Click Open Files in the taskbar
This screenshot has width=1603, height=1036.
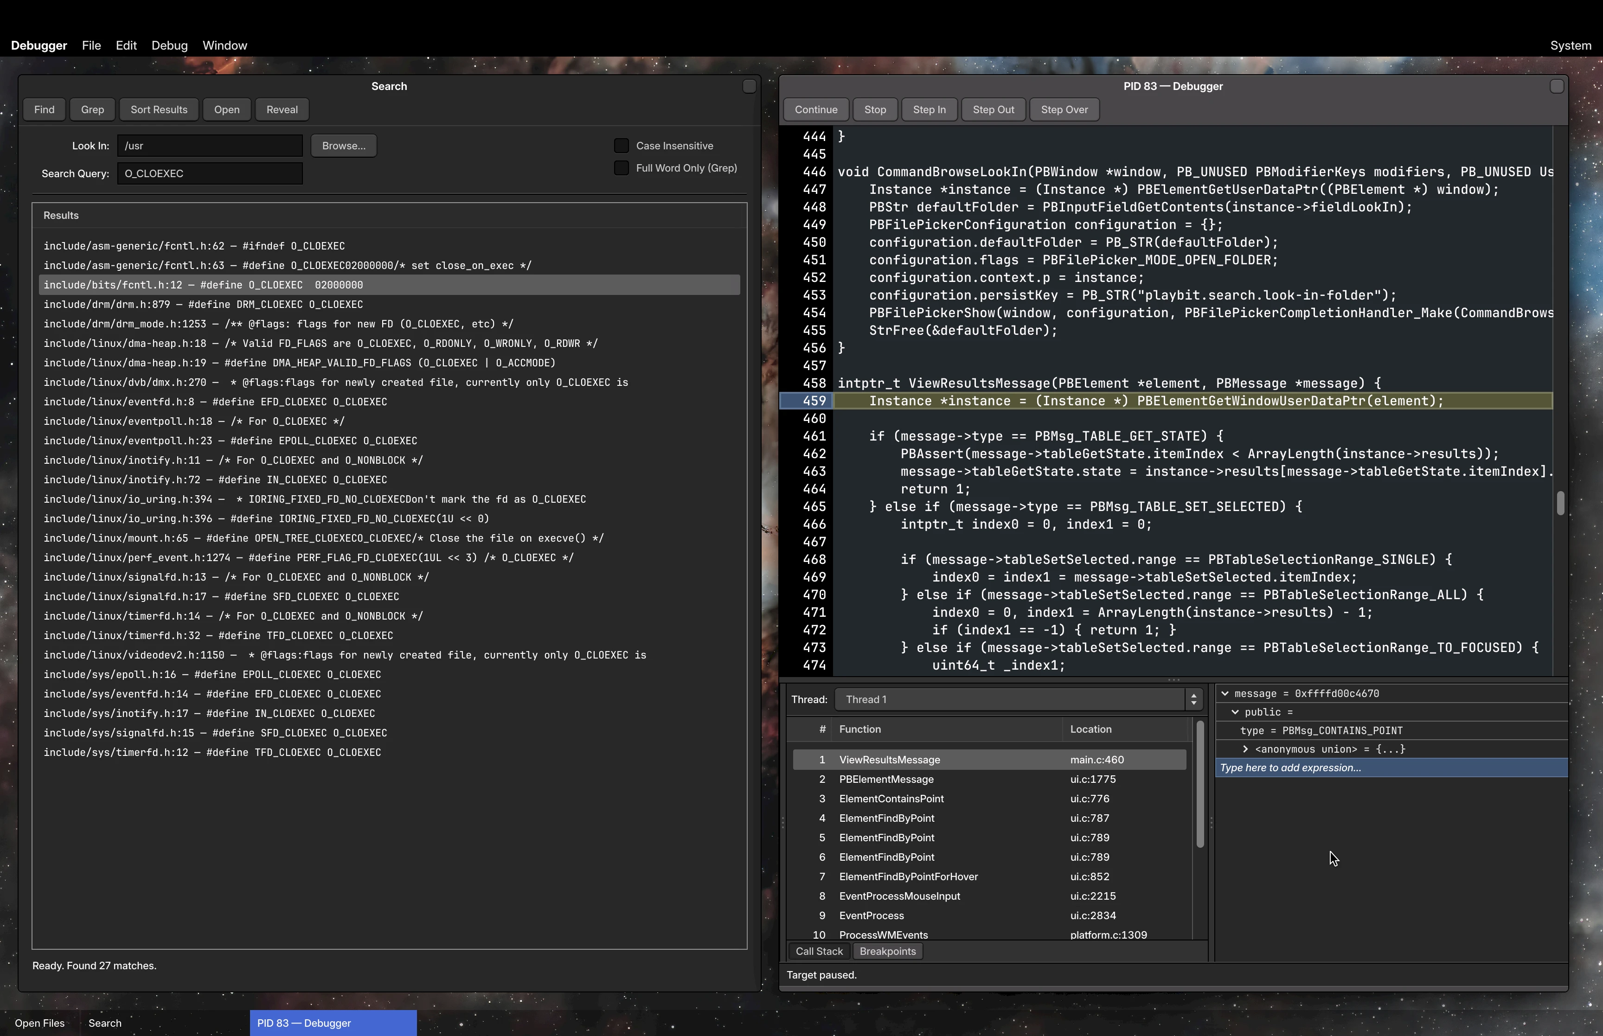pyautogui.click(x=40, y=1023)
